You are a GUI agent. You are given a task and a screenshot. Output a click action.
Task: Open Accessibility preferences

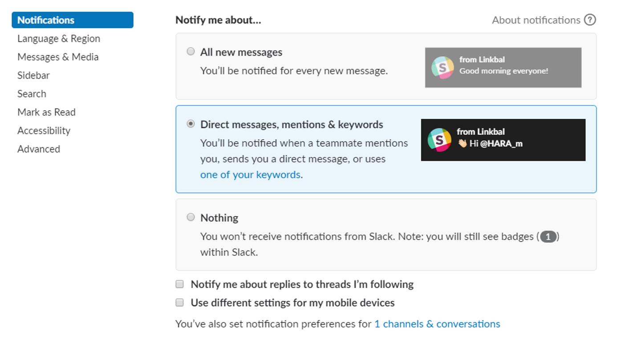[44, 130]
